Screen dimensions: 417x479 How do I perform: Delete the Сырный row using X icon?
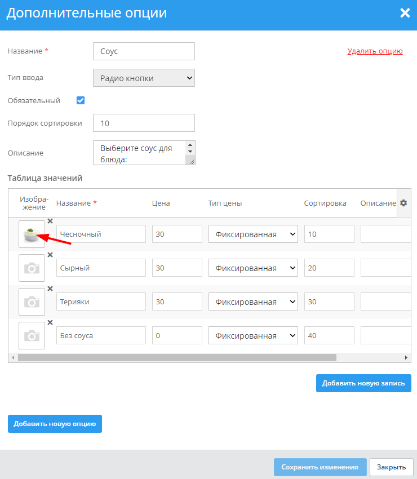pyautogui.click(x=50, y=255)
